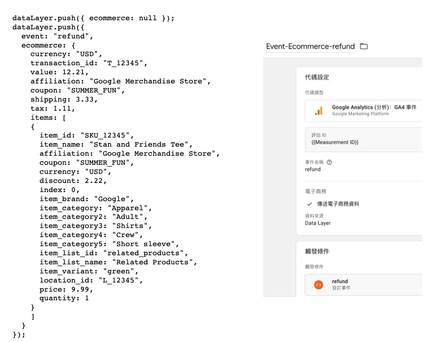Click the item_list_name: "Related Products" line
Screen dimensions: 434x342
[x=118, y=262]
